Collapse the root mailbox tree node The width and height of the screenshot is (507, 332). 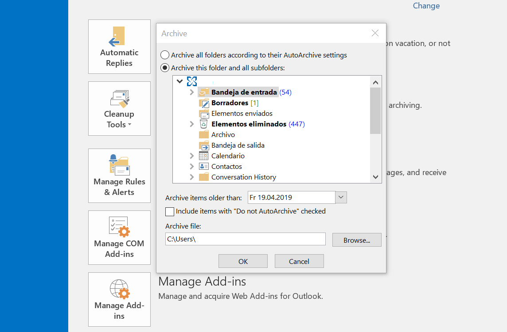pos(179,81)
